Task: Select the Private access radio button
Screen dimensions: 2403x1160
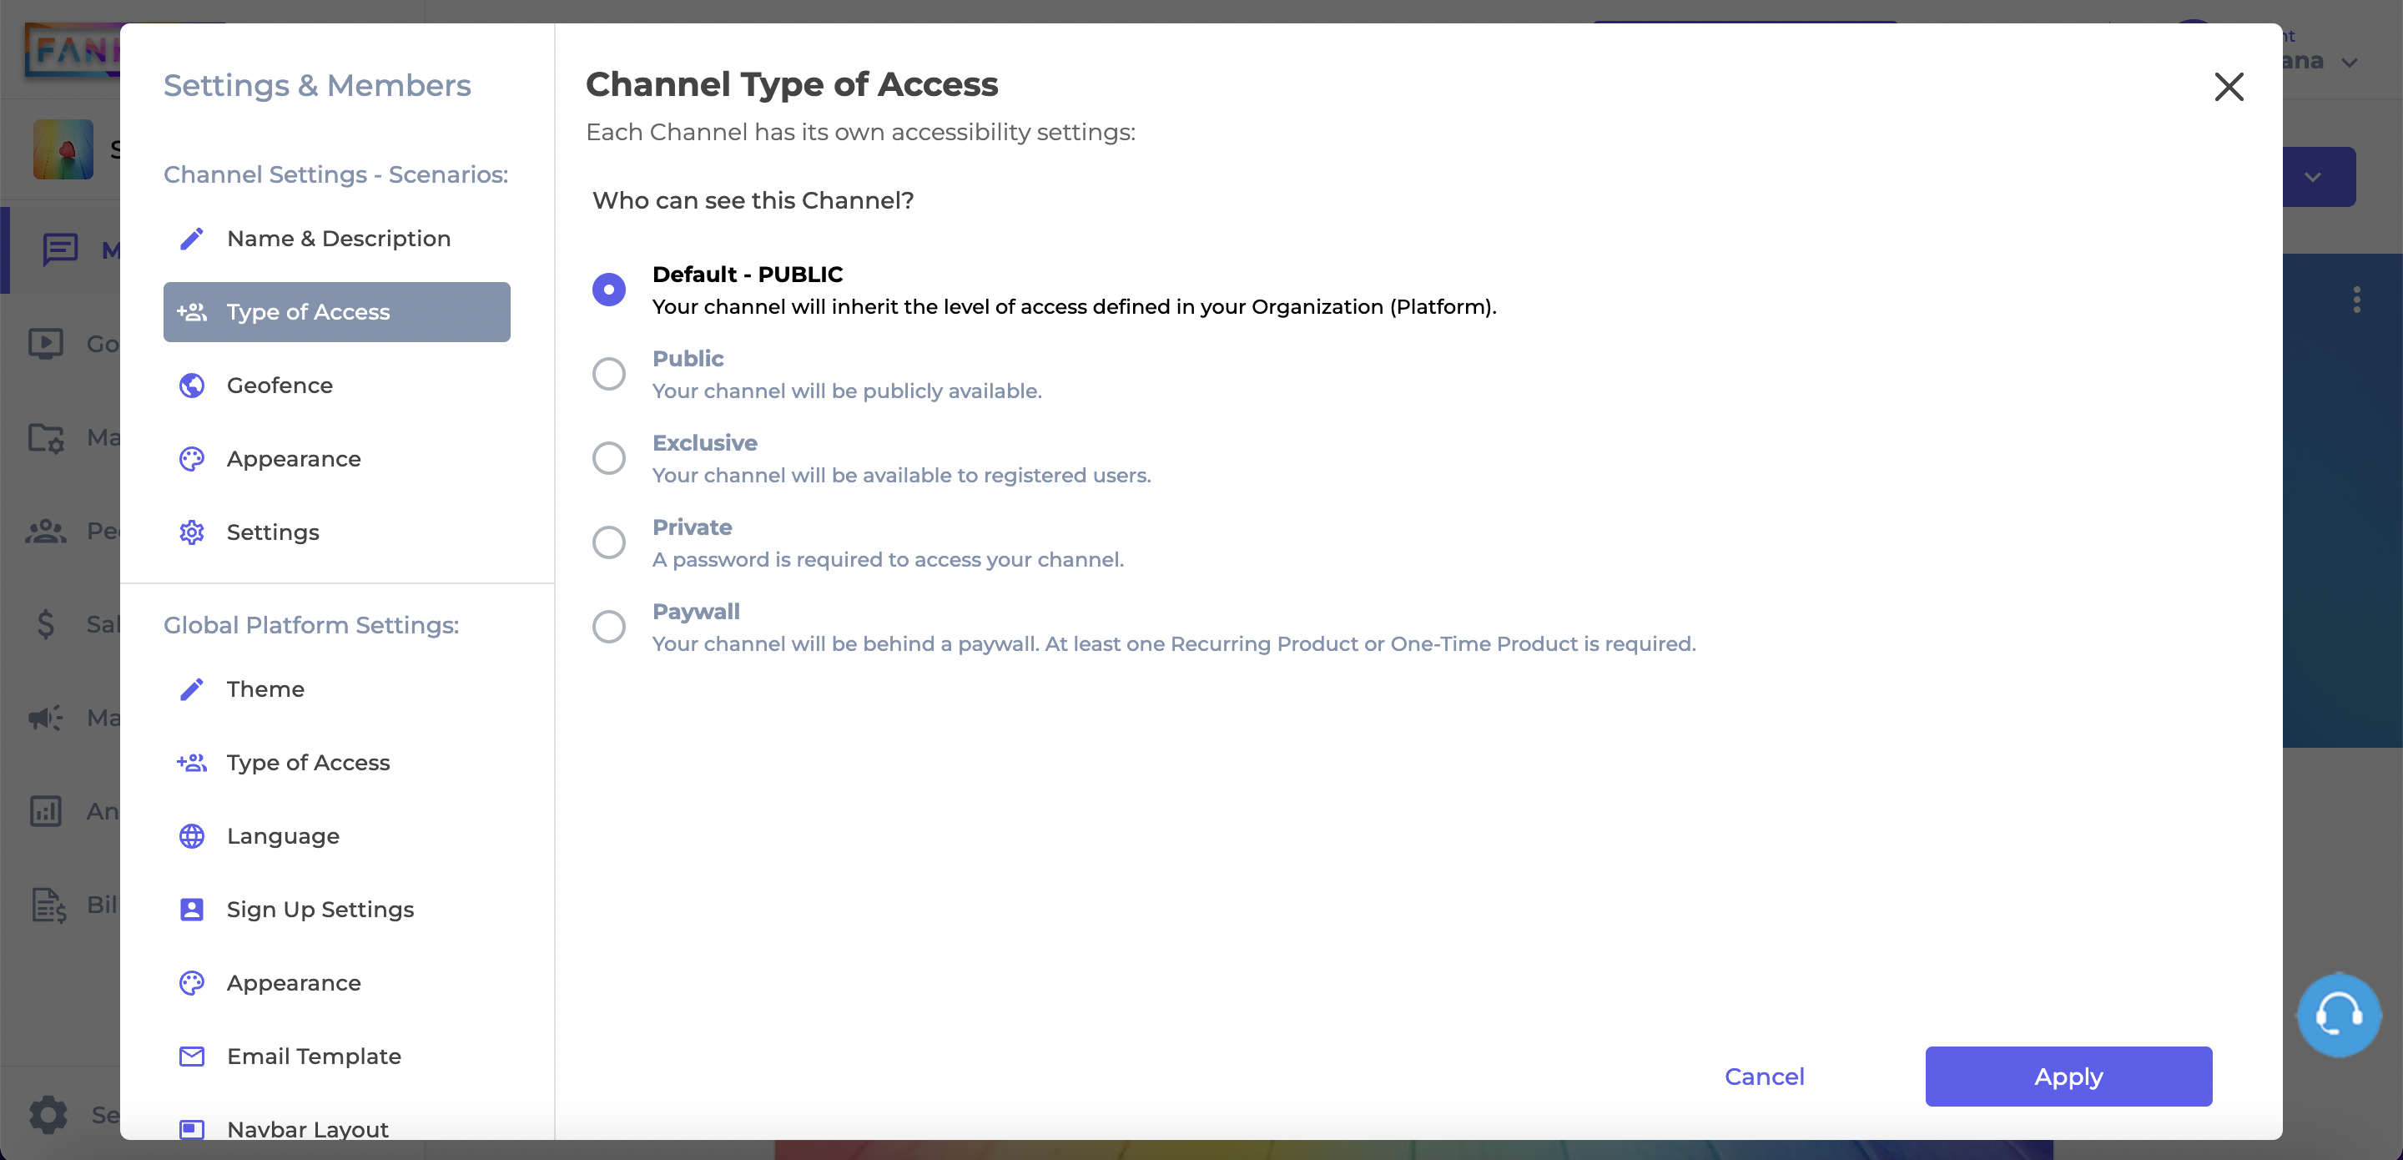Action: coord(610,542)
